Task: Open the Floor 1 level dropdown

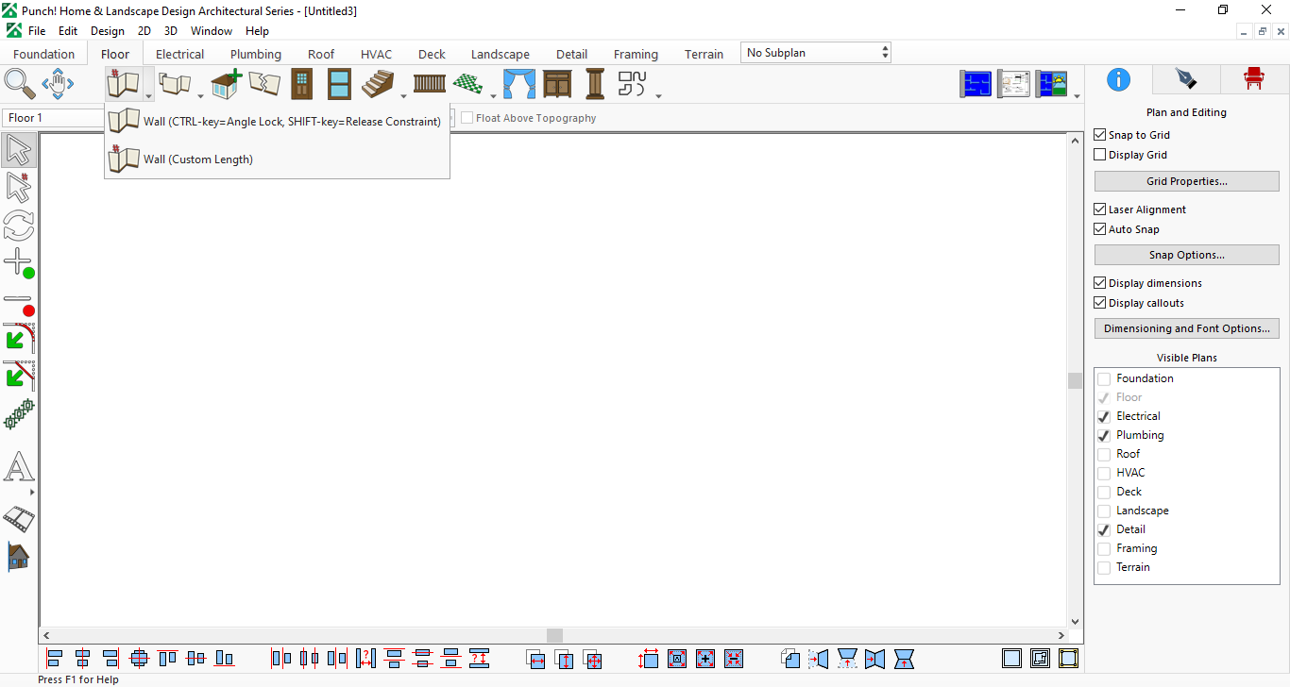Action: point(54,118)
